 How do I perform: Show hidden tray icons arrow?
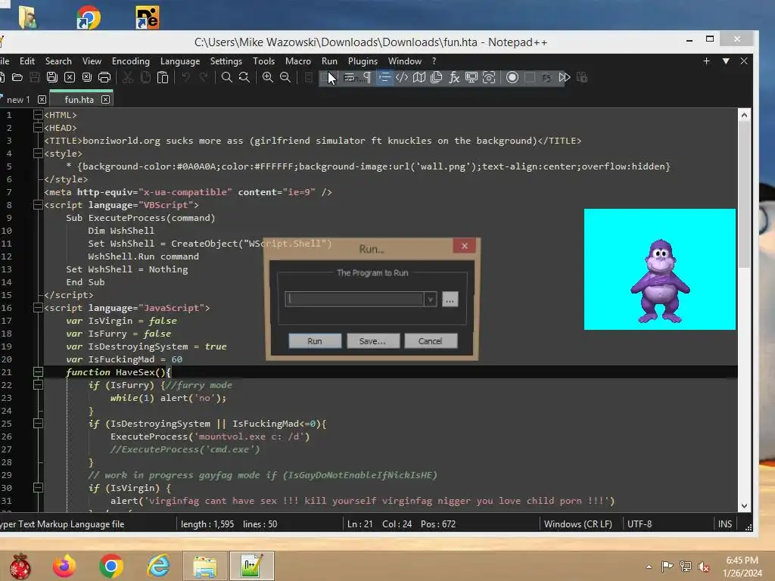649,567
